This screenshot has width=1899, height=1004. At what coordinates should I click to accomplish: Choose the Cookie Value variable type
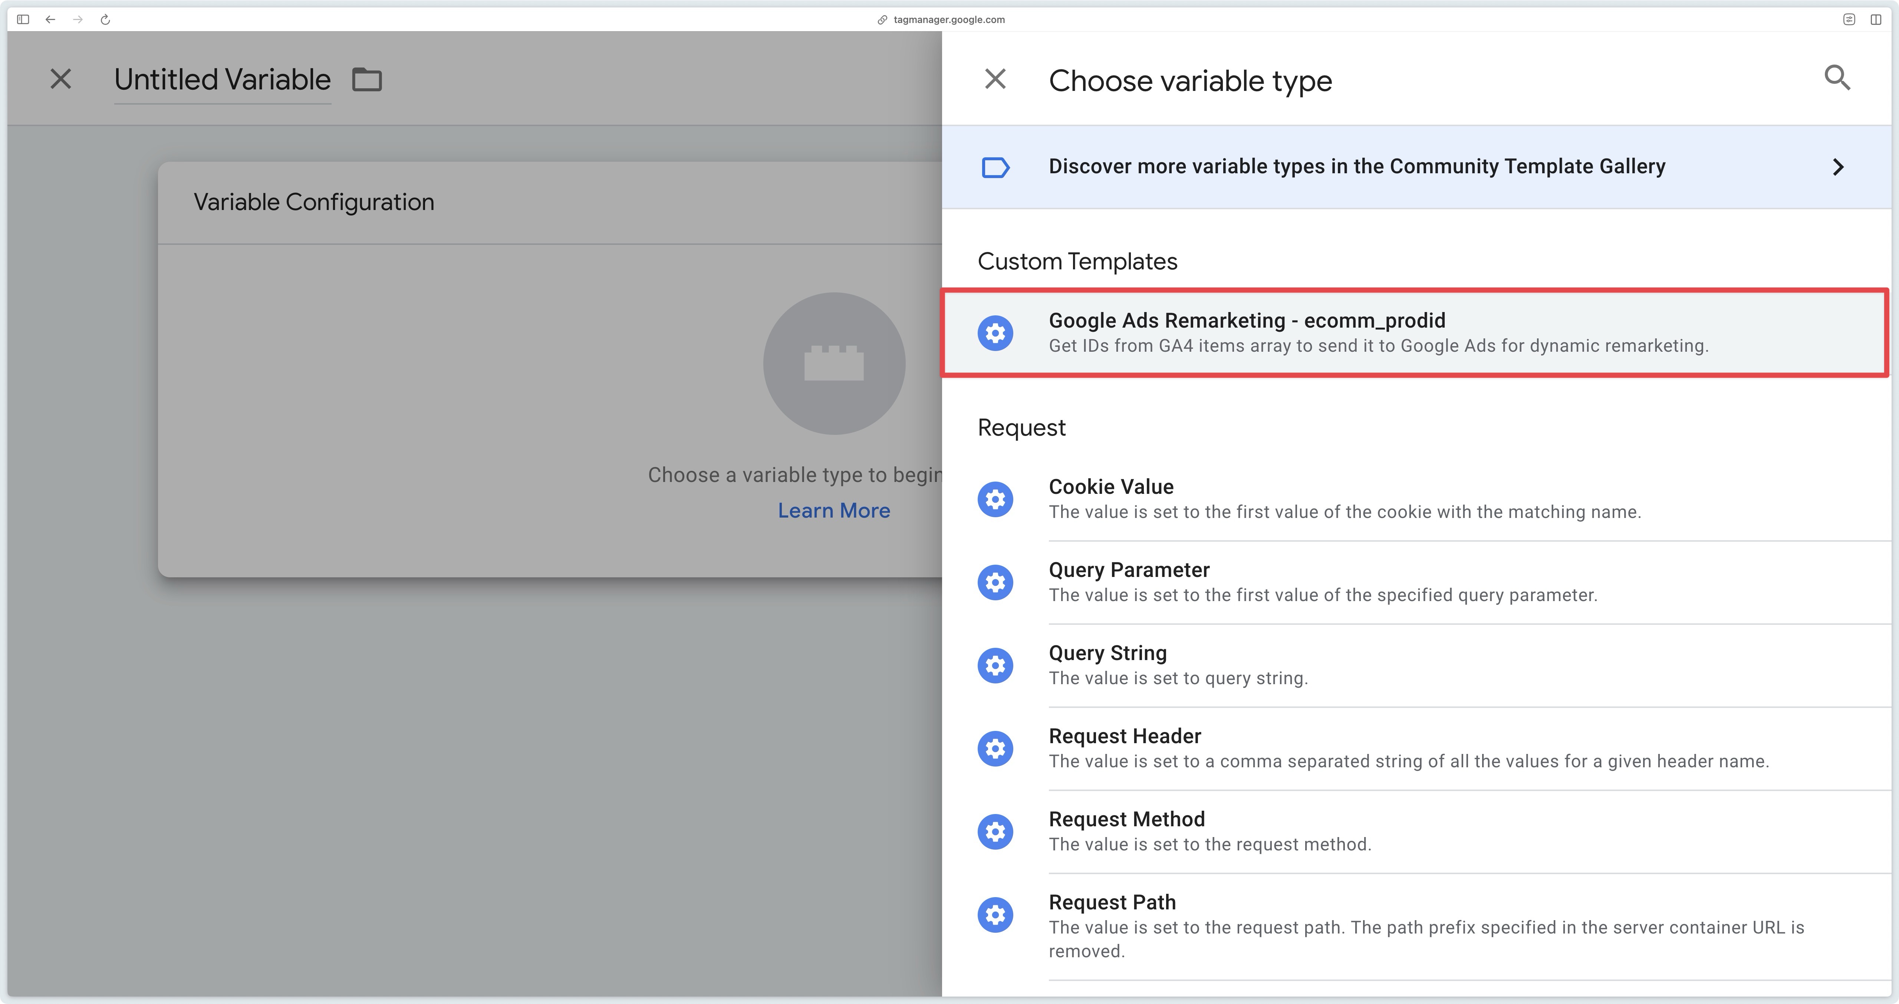coord(1416,499)
